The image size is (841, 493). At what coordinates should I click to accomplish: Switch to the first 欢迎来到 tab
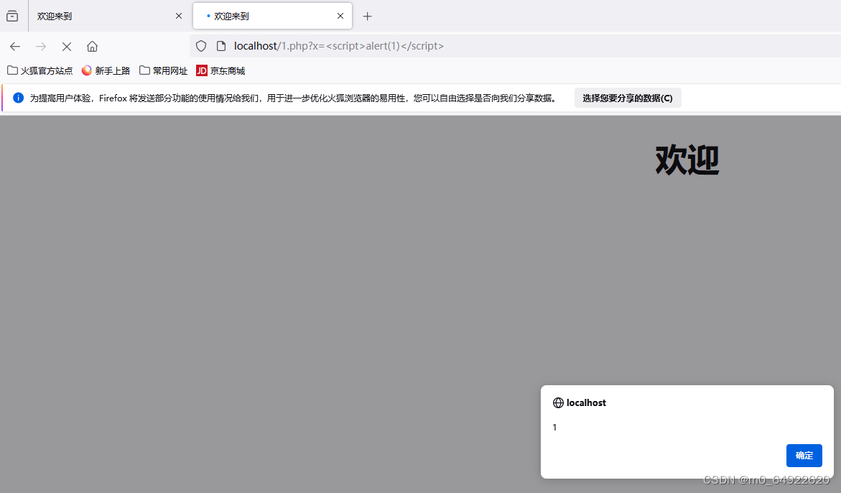(108, 16)
